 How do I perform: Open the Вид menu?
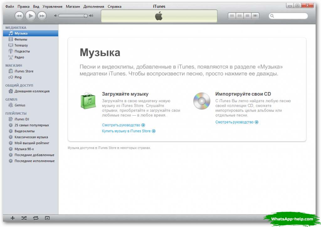tap(36, 7)
